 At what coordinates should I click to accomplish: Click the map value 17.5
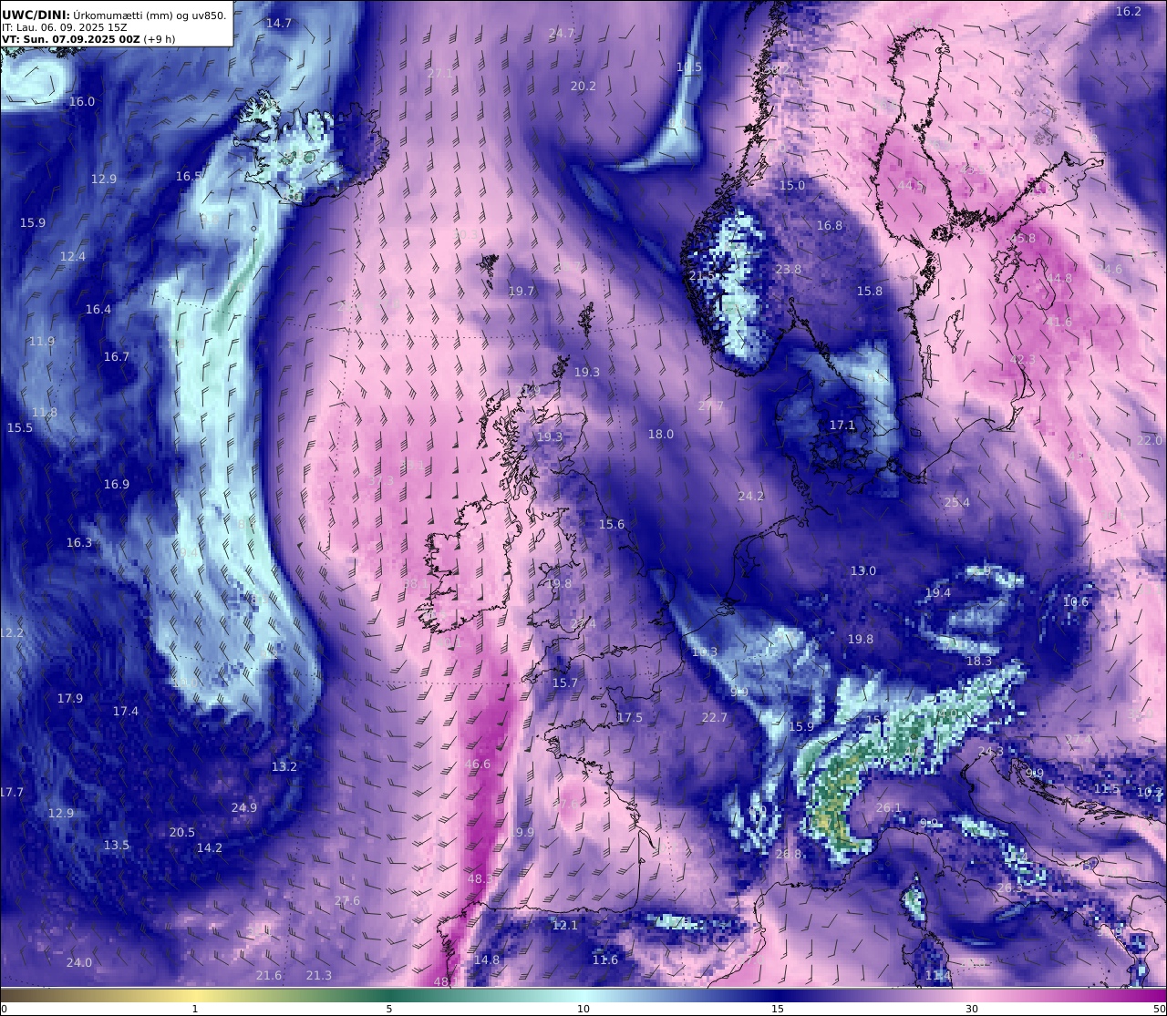pos(630,717)
